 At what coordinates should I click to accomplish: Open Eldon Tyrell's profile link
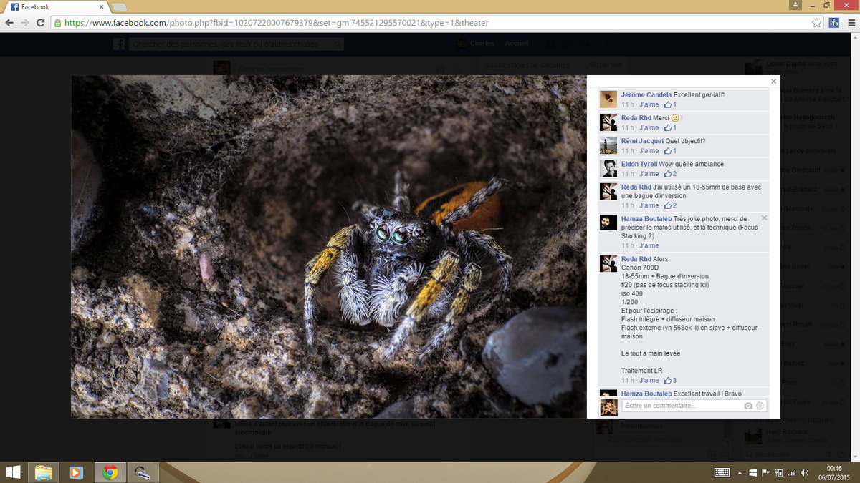639,165
